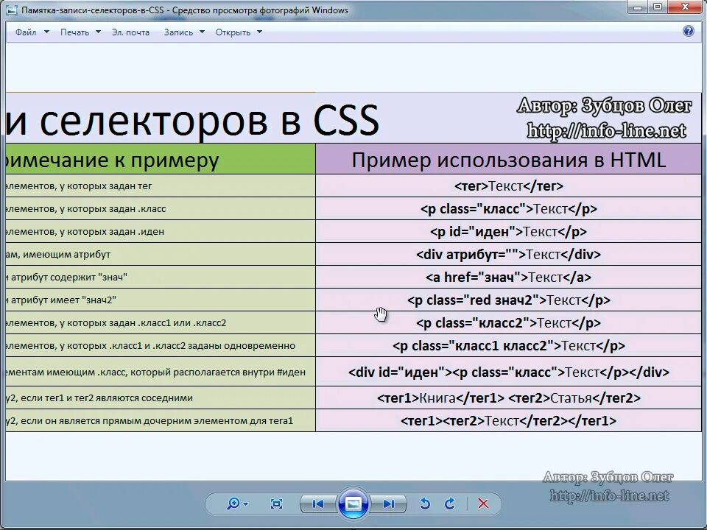
Task: Click the cell '<div атрибут="">Текст</div>'
Action: [x=509, y=255]
